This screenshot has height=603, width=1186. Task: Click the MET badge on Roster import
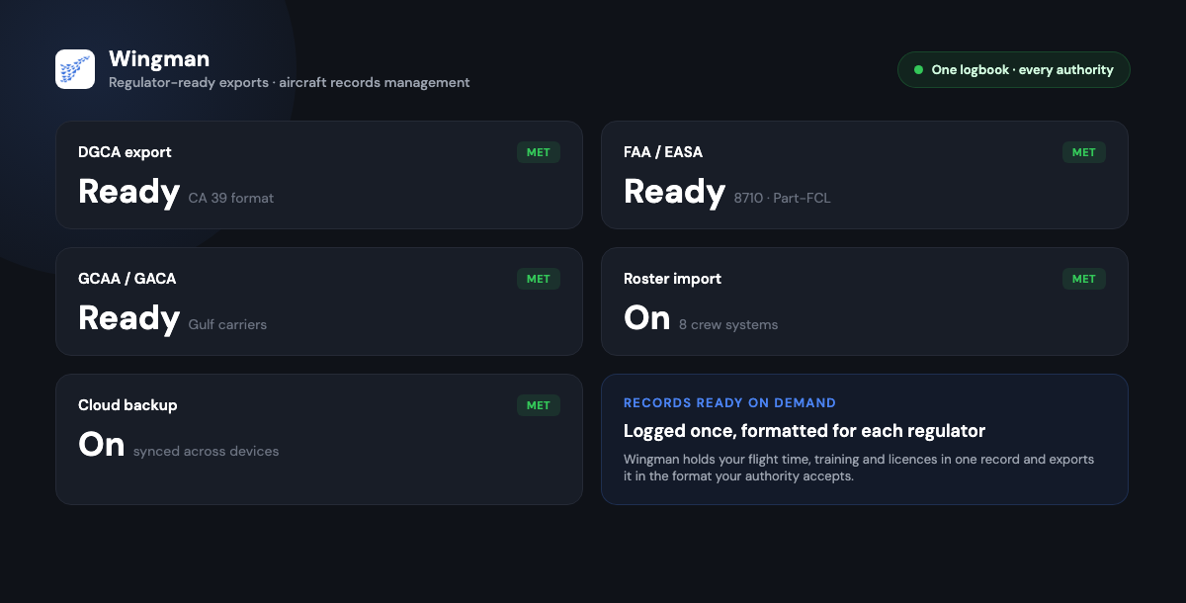(1084, 279)
